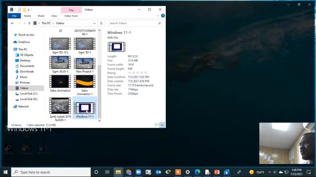Switch to details view icon in status bar
The height and width of the screenshot is (177, 316).
point(157,125)
